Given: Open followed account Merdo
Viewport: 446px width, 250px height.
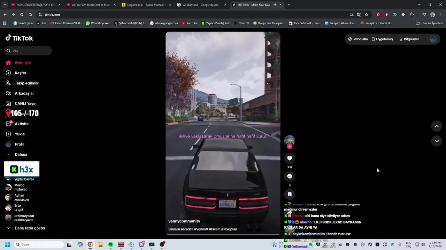Looking at the screenshot, I should point(17,187).
